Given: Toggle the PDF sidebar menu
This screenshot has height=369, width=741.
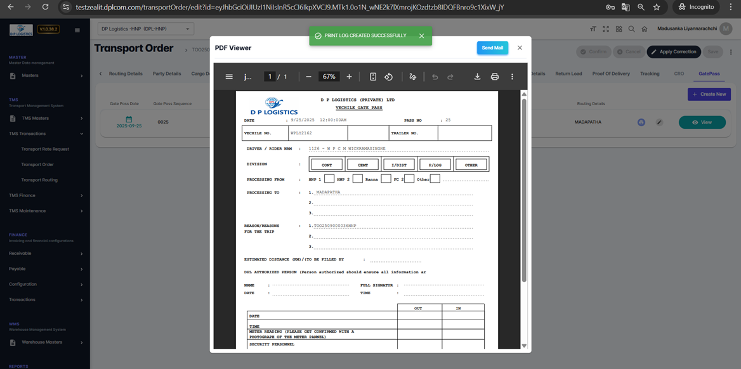Looking at the screenshot, I should (x=229, y=77).
